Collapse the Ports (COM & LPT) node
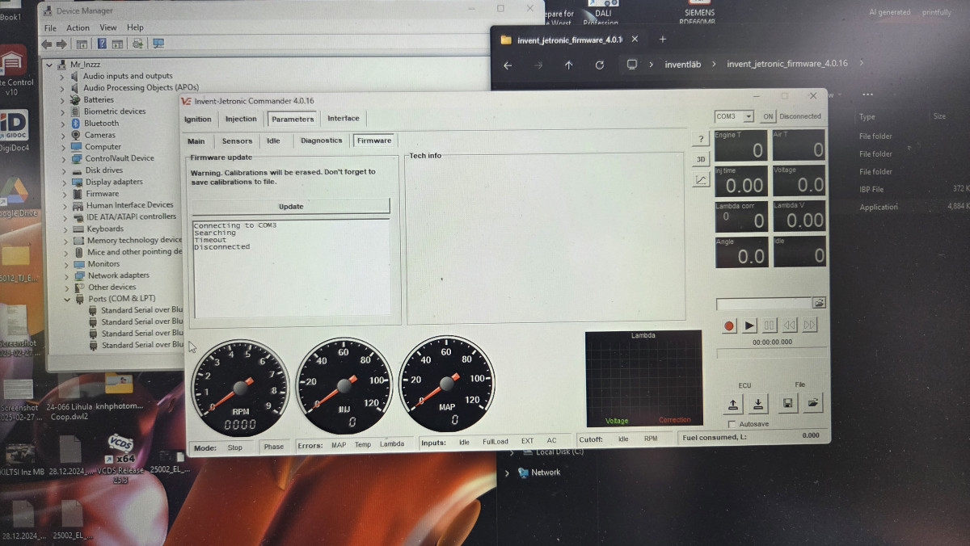Viewport: 970px width, 546px height. pos(68,299)
